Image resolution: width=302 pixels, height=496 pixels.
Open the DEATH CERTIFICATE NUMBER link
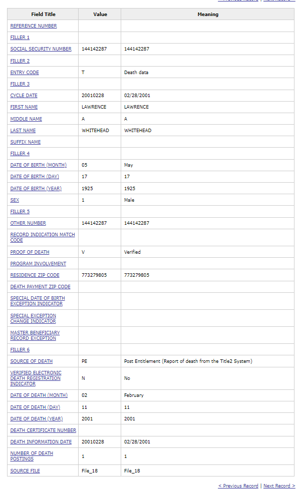(43, 430)
